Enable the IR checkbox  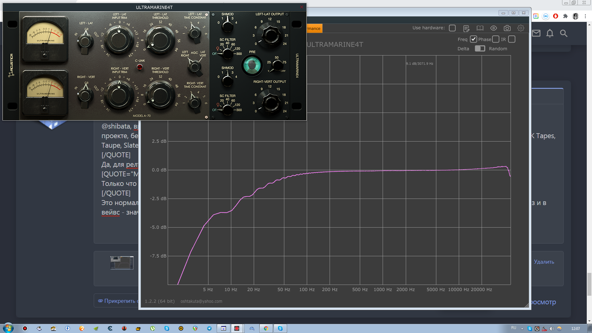512,39
